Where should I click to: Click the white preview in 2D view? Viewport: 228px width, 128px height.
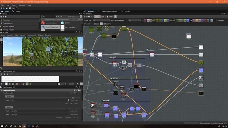[x=30, y=79]
